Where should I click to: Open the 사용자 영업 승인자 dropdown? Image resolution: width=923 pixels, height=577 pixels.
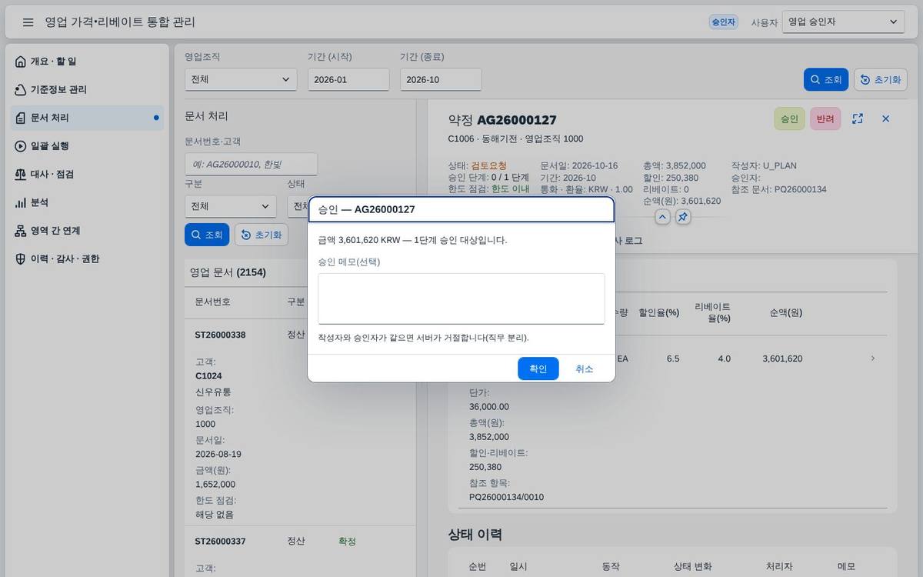844,22
